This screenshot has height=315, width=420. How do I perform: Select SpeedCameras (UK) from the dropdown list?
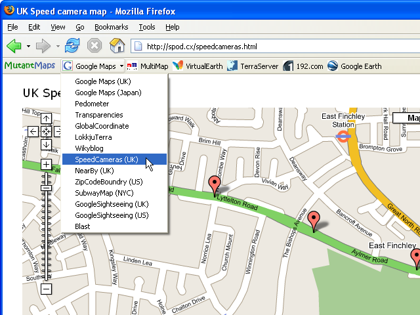106,159
